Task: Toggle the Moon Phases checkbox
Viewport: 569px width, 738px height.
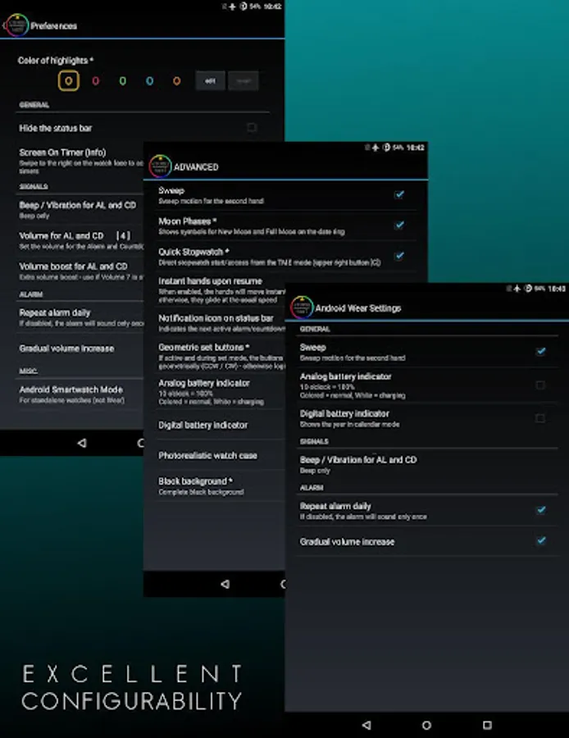Action: tap(399, 225)
